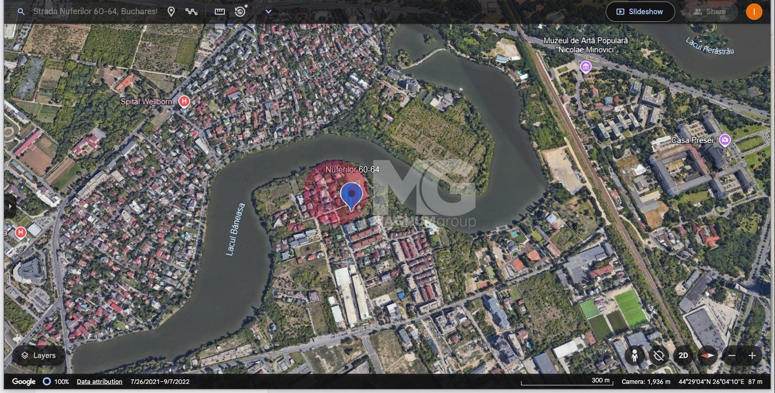Image resolution: width=775 pixels, height=393 pixels.
Task: Select the Casa Presei photo marker
Action: (x=725, y=139)
